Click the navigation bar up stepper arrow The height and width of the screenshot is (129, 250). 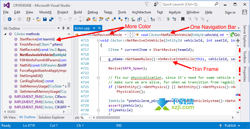(x=131, y=33)
